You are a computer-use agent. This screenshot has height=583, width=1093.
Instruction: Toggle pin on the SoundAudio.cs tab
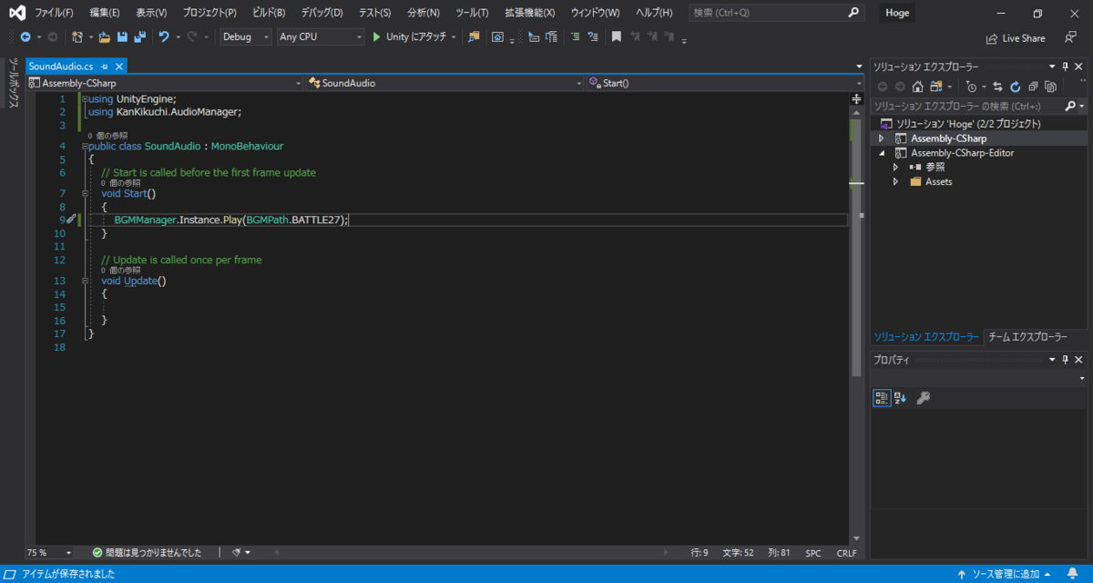tap(105, 66)
